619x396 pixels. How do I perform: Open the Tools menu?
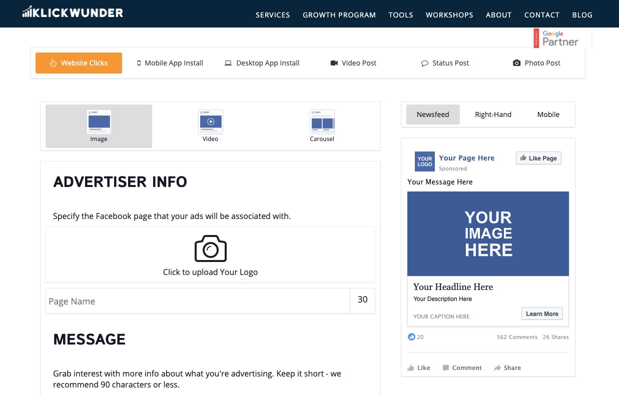pyautogui.click(x=401, y=14)
